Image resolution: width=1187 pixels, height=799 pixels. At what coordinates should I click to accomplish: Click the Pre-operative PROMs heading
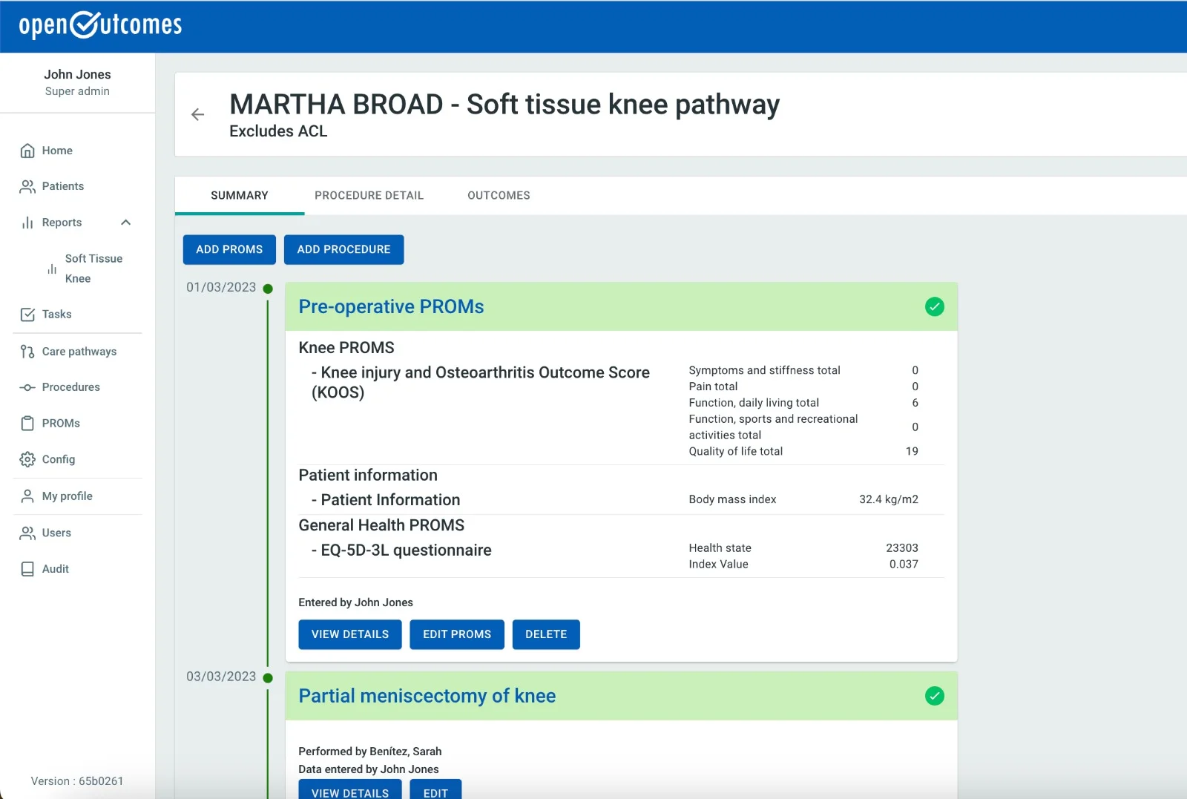coord(391,306)
